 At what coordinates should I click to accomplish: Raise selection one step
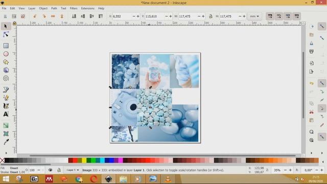(92, 16)
